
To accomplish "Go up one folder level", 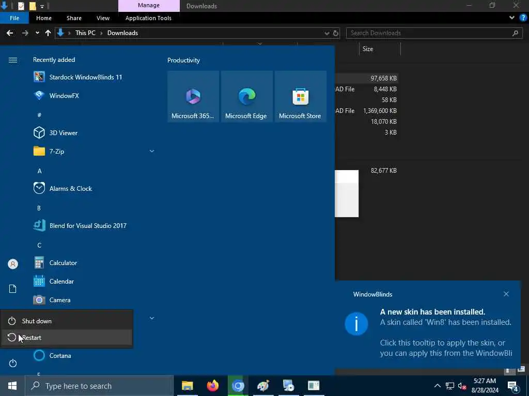I will 48,33.
